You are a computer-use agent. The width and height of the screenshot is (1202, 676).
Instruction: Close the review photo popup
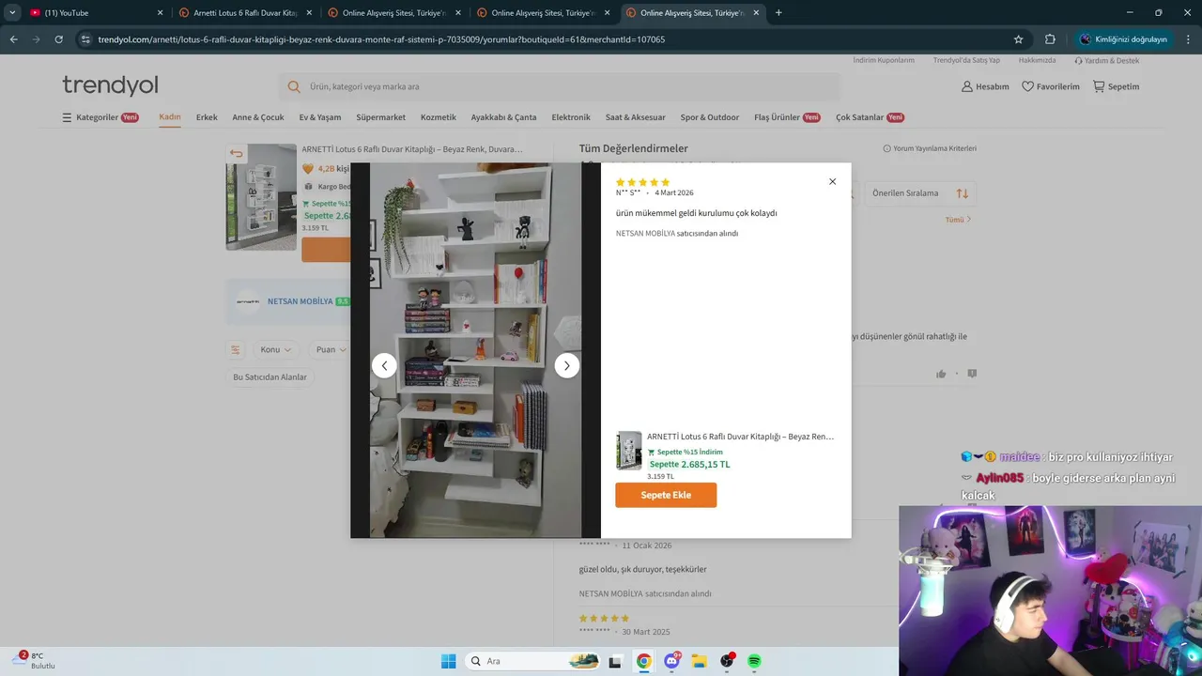click(x=832, y=181)
